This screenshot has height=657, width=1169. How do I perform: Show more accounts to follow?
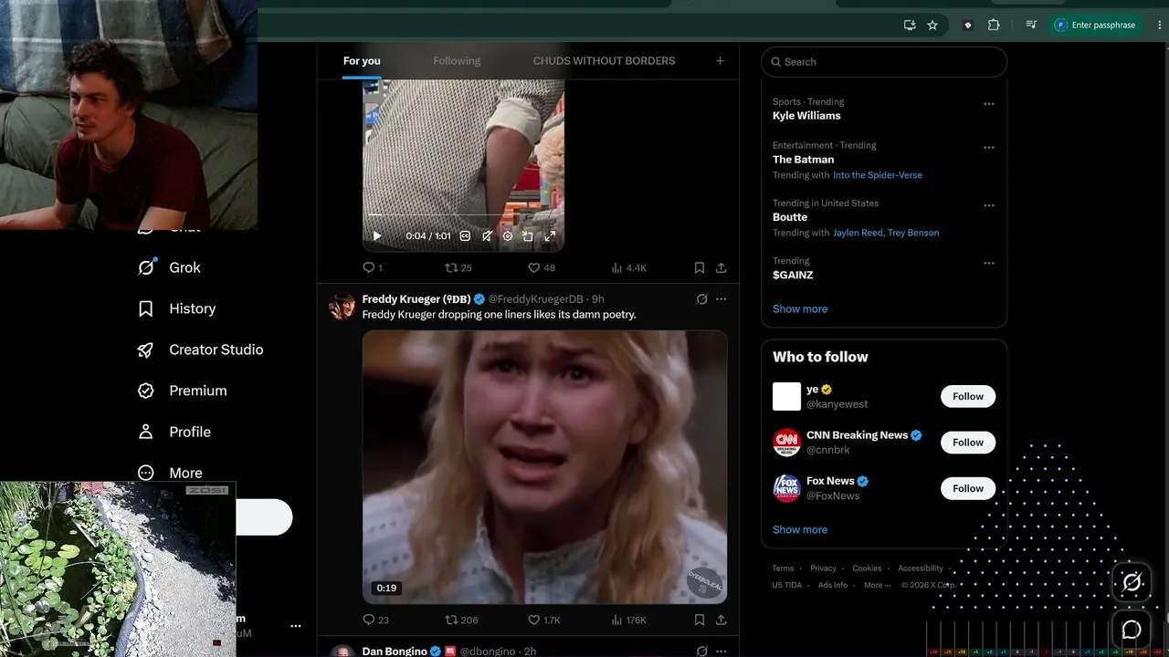[x=800, y=529]
